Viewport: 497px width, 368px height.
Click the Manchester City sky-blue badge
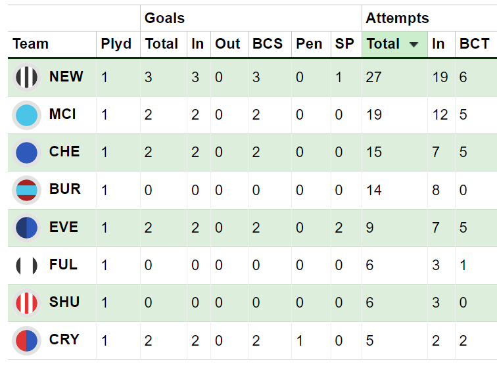27,115
